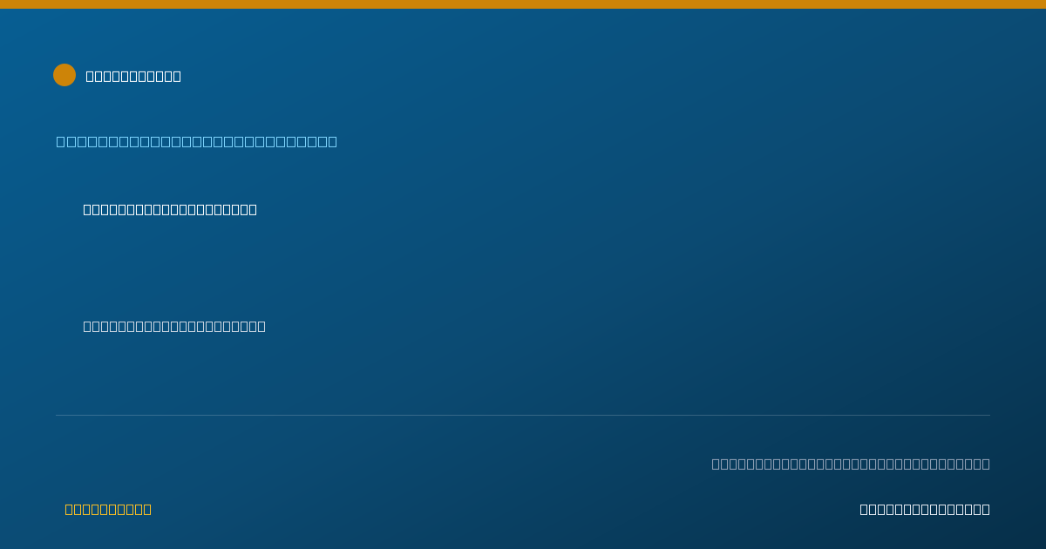Open the site name next to the round orange logo
1046x549 pixels.
133,76
